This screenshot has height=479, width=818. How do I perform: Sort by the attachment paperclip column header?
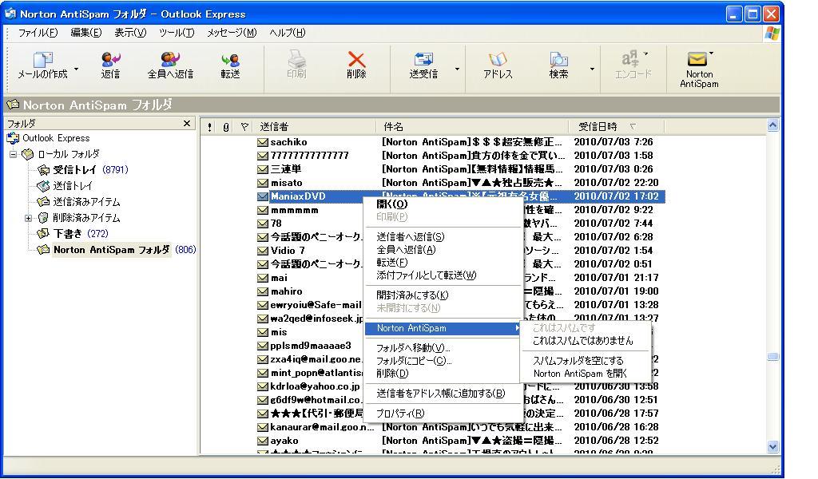[226, 127]
